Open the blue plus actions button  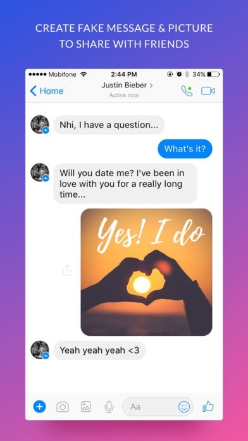point(40,407)
